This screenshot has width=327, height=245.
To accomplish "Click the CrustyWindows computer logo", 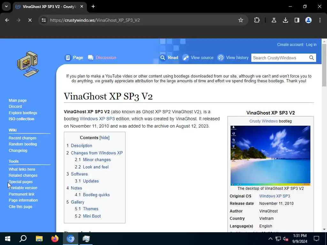I will (28, 64).
